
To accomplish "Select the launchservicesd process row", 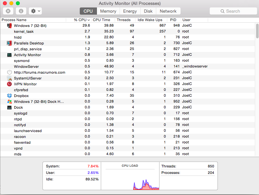I will (x=128, y=131).
